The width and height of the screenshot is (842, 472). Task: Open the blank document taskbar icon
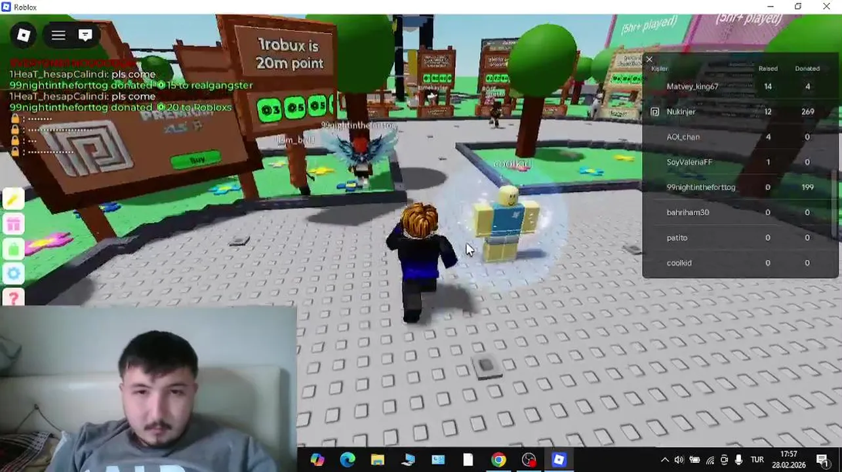point(468,460)
